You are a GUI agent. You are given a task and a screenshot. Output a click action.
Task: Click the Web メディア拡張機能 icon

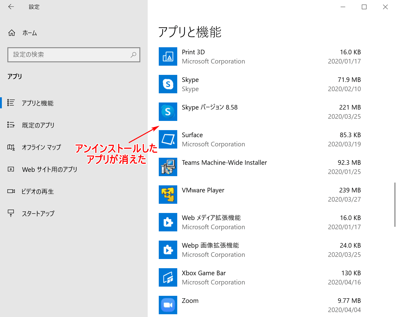168,222
